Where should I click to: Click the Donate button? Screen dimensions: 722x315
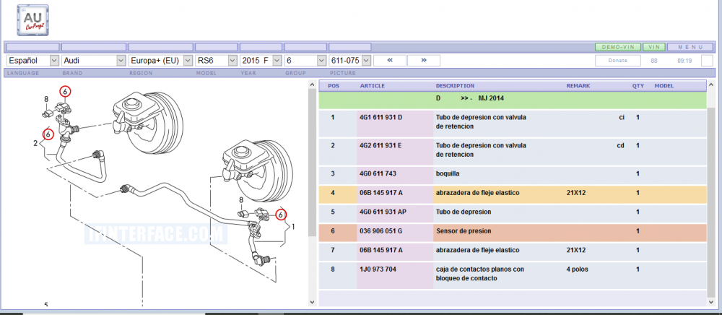point(617,61)
